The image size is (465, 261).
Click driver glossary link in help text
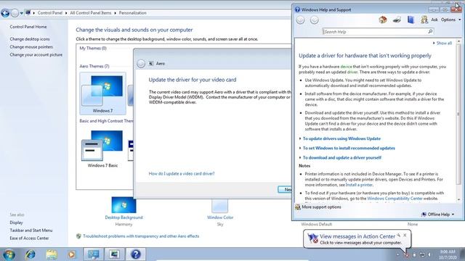352,72
